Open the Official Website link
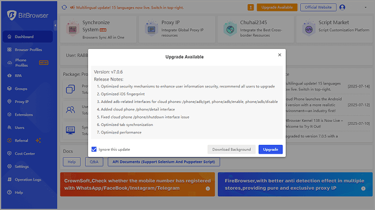 (318, 7)
